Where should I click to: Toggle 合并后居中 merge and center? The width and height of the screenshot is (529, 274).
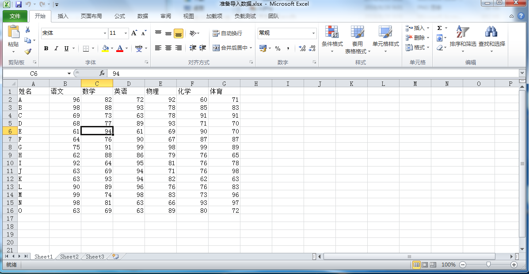coord(233,48)
